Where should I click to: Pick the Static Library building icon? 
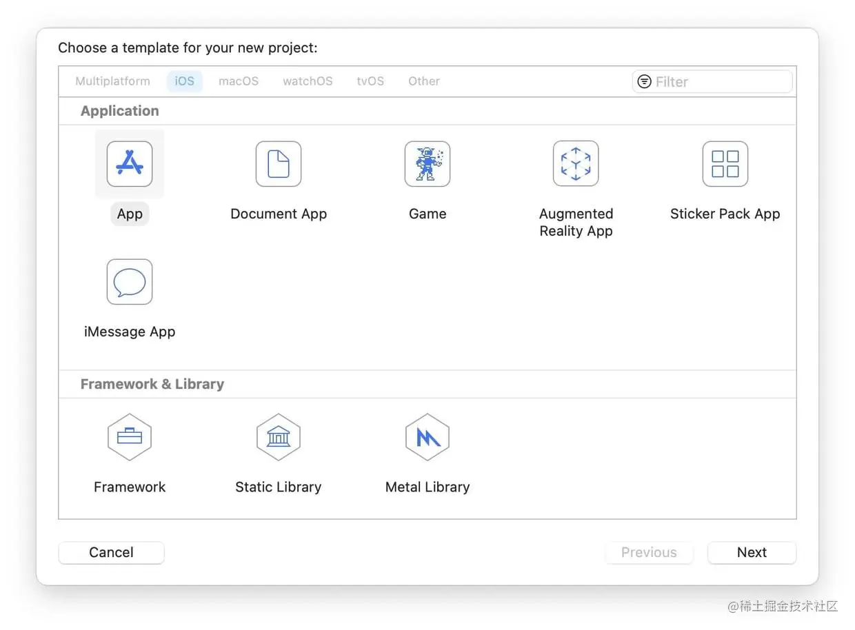(279, 437)
